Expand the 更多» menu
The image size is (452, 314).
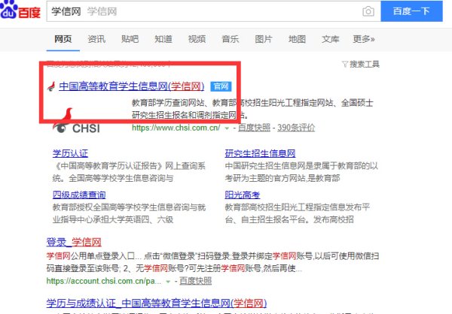(364, 39)
